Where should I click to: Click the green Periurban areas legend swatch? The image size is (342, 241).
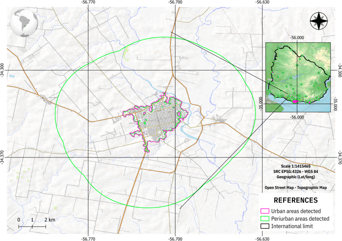coord(265,218)
